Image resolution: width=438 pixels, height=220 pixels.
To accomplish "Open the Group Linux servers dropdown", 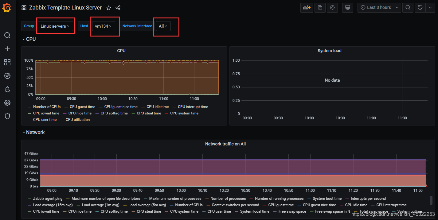I will 55,26.
